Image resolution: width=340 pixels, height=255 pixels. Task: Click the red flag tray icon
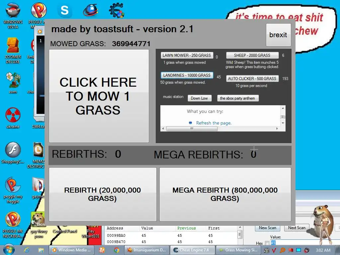[291, 250]
